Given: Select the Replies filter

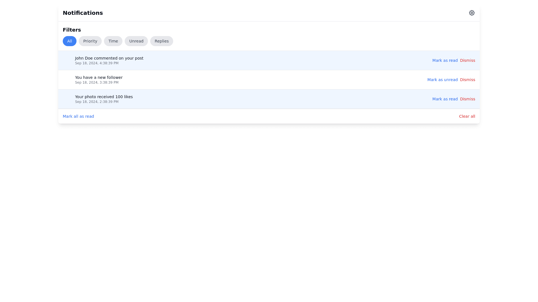Looking at the screenshot, I should (x=161, y=41).
